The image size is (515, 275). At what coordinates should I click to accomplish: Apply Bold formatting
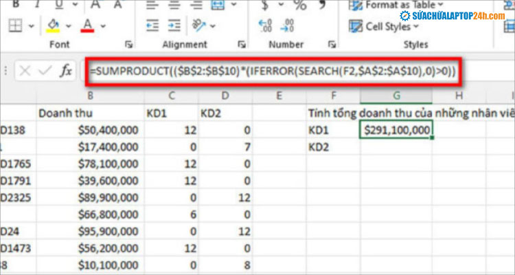(x=15, y=4)
